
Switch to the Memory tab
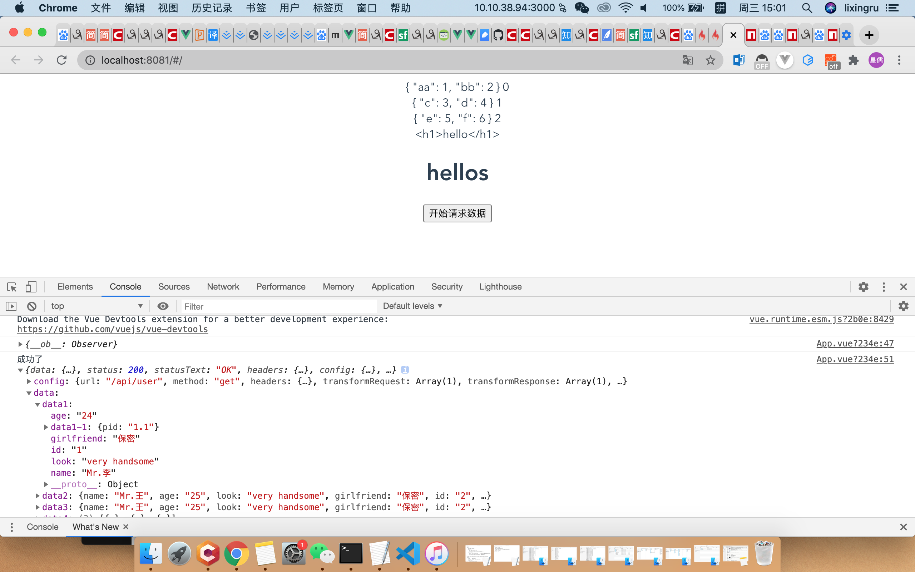[x=338, y=287]
